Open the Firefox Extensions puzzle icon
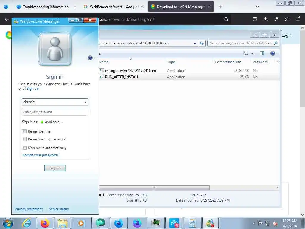This screenshot has width=305, height=229. [x=287, y=19]
